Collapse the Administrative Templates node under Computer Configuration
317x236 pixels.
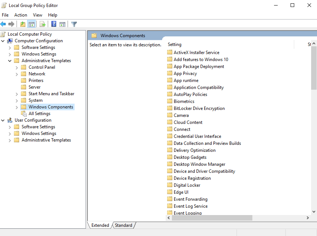[x=10, y=61]
